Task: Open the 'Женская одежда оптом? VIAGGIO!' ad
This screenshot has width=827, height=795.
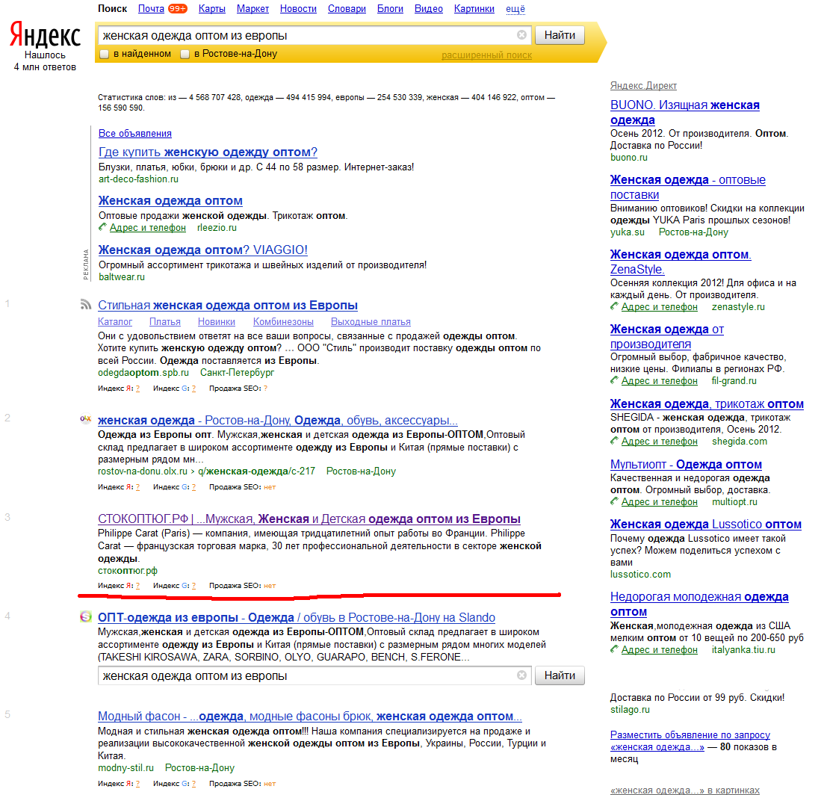Action: [x=203, y=250]
